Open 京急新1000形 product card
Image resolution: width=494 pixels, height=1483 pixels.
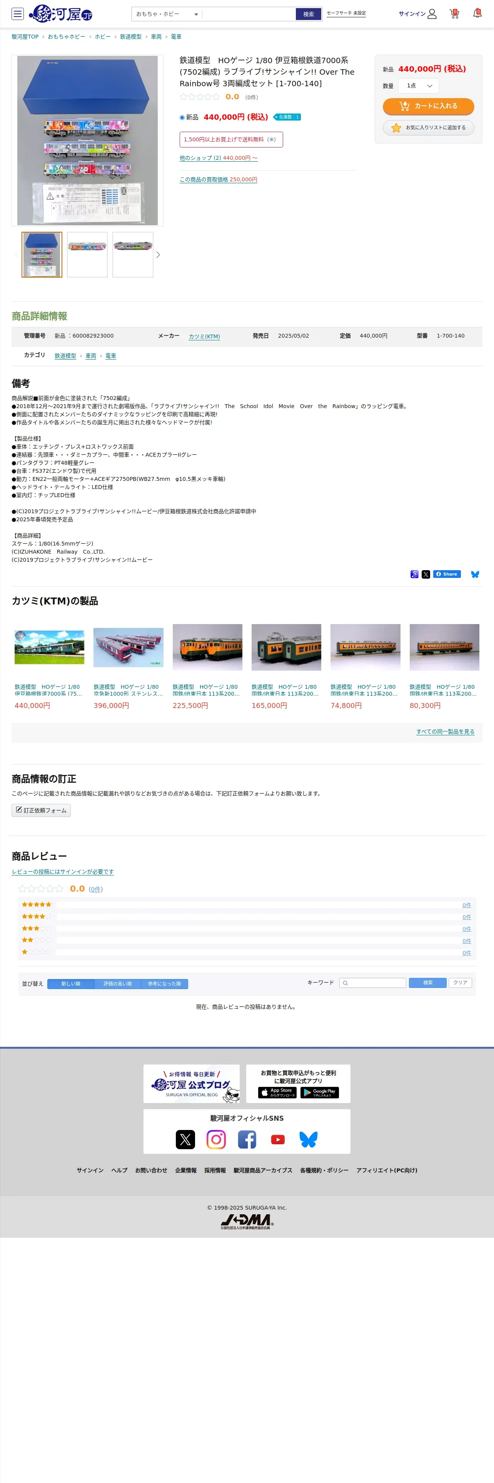128,667
